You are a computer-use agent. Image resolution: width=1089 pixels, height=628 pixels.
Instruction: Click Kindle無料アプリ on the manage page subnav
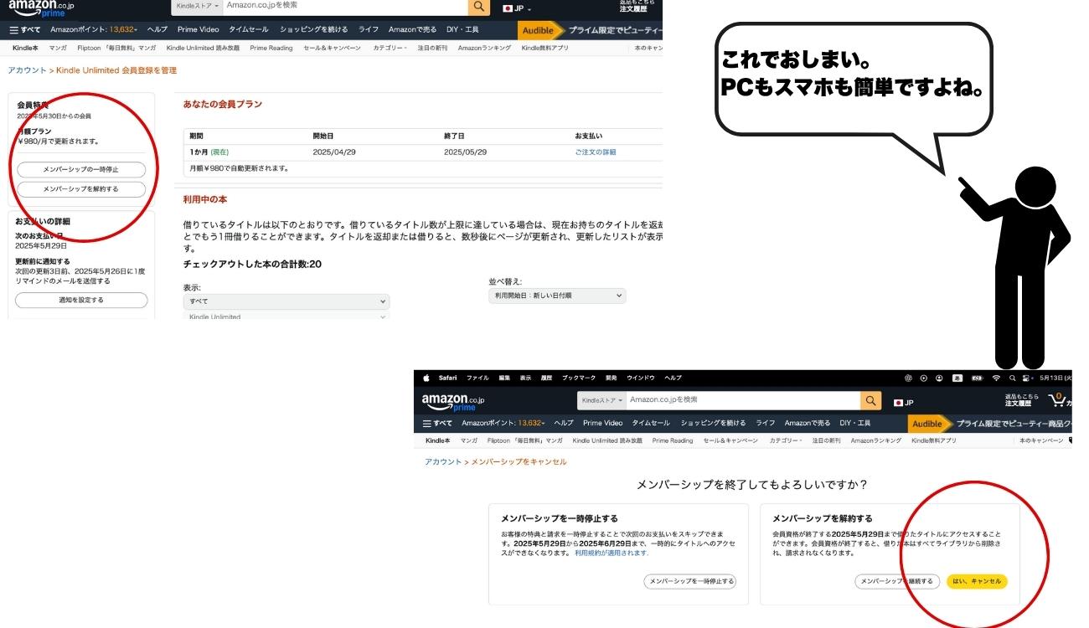click(x=545, y=48)
